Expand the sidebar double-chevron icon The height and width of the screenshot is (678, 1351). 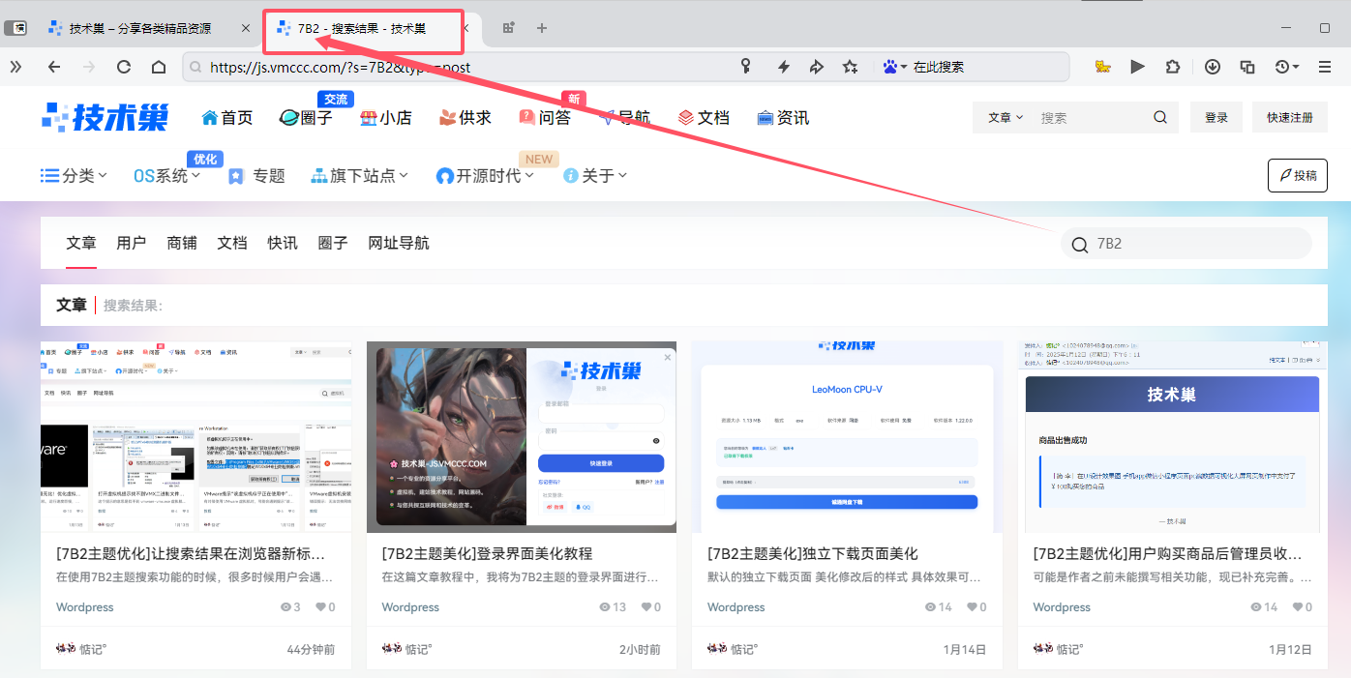[x=15, y=67]
